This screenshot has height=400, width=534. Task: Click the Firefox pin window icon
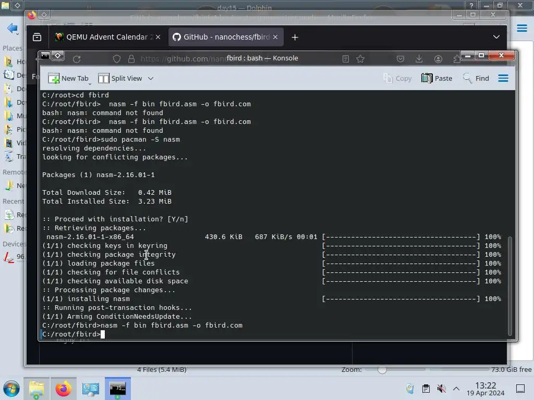click(x=44, y=15)
